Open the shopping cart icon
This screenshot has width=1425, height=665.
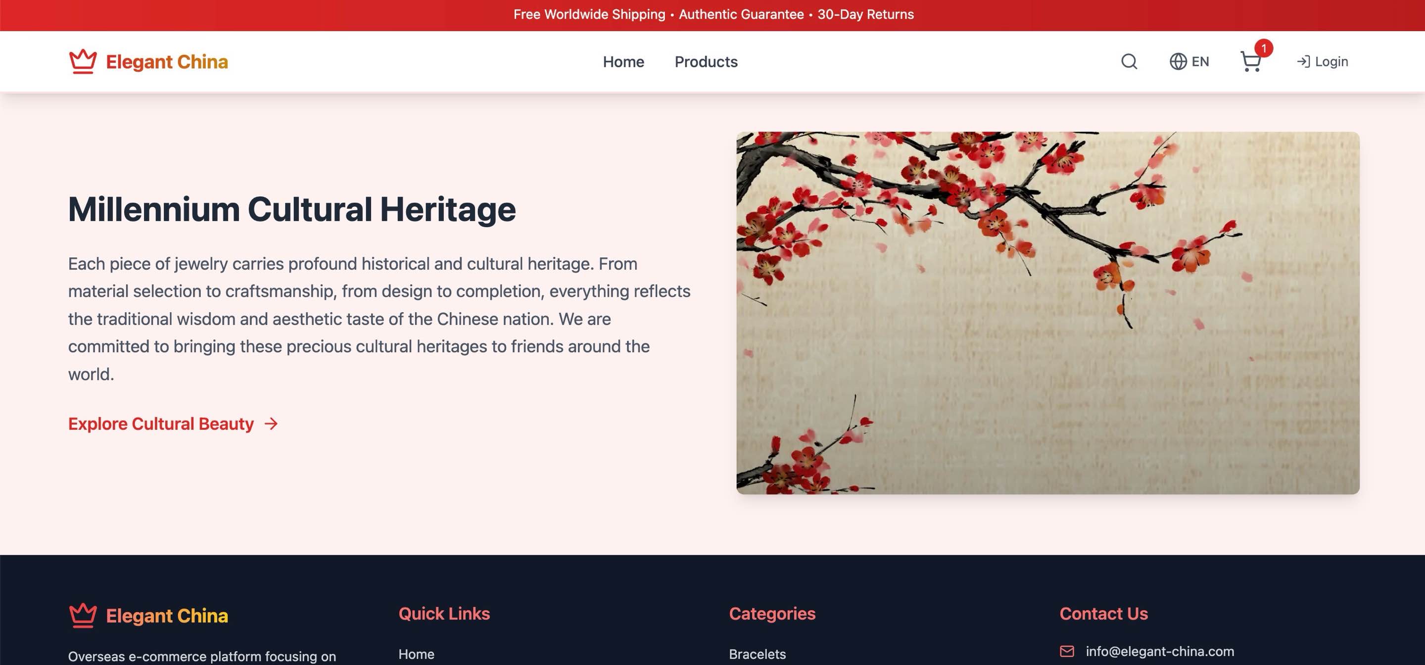pos(1250,62)
